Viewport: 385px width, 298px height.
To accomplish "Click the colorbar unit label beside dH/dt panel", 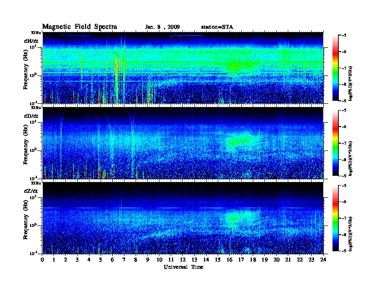I will click(x=350, y=83).
